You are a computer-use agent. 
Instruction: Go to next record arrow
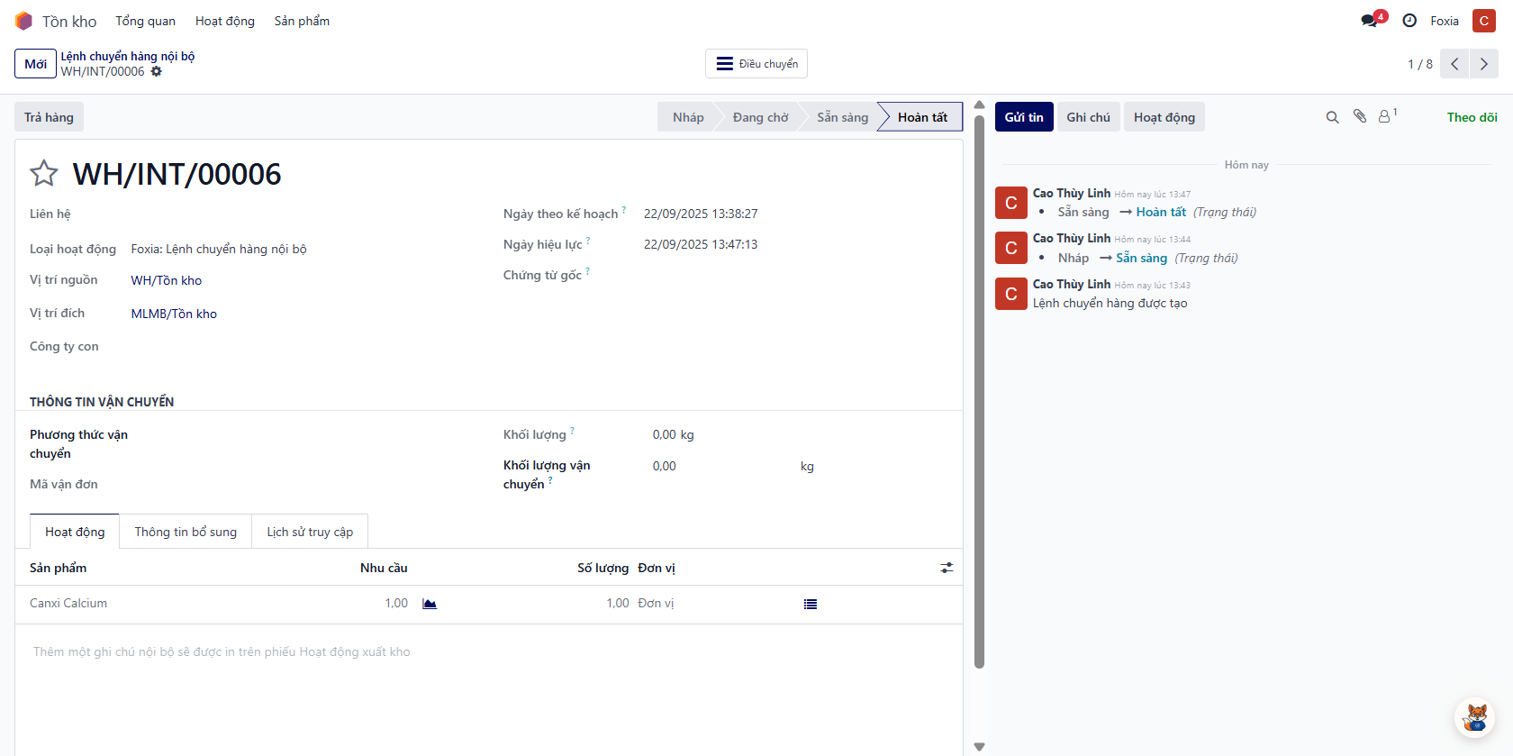pyautogui.click(x=1483, y=64)
